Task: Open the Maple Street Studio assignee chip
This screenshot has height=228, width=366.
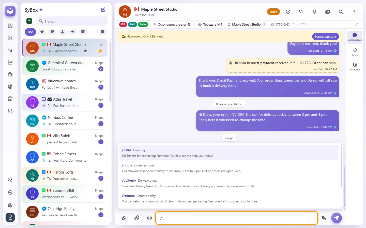Action: (x=247, y=25)
